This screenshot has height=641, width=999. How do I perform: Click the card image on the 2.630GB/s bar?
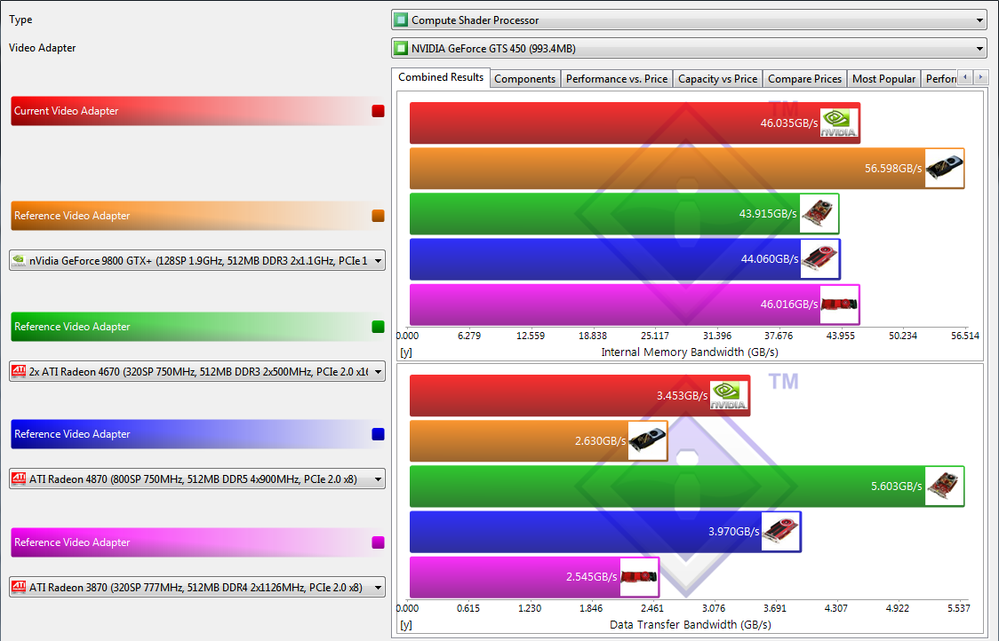point(647,440)
